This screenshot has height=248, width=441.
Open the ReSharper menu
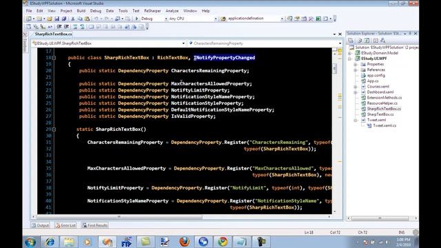tap(152, 11)
